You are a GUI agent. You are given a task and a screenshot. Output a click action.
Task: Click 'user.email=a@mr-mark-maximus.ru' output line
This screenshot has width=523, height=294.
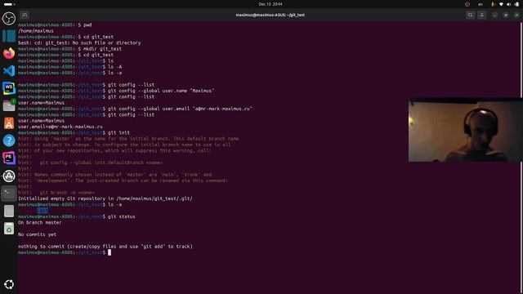coord(60,127)
